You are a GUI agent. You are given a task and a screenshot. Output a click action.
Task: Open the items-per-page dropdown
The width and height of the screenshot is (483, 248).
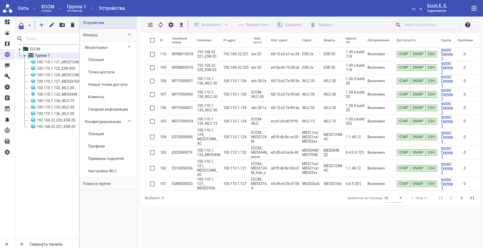click(393, 198)
